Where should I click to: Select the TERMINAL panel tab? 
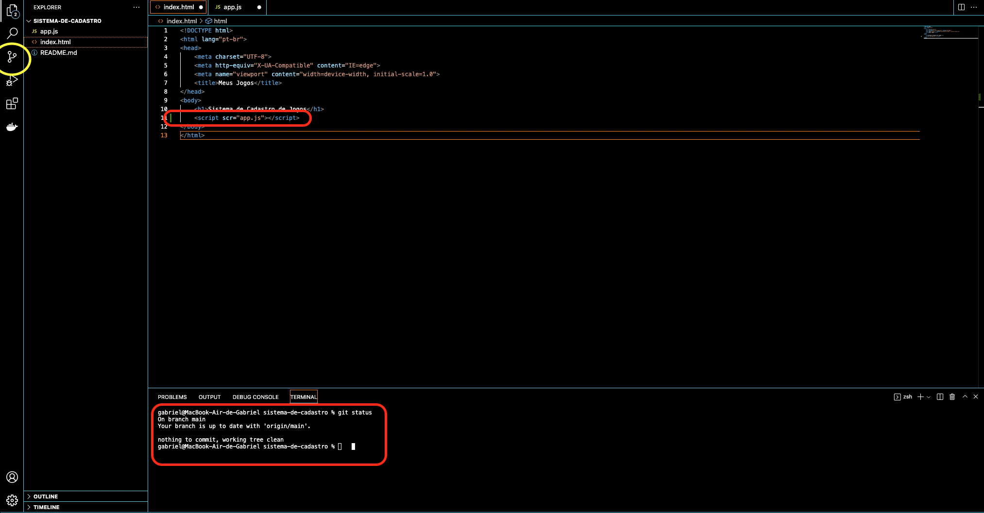pos(304,397)
